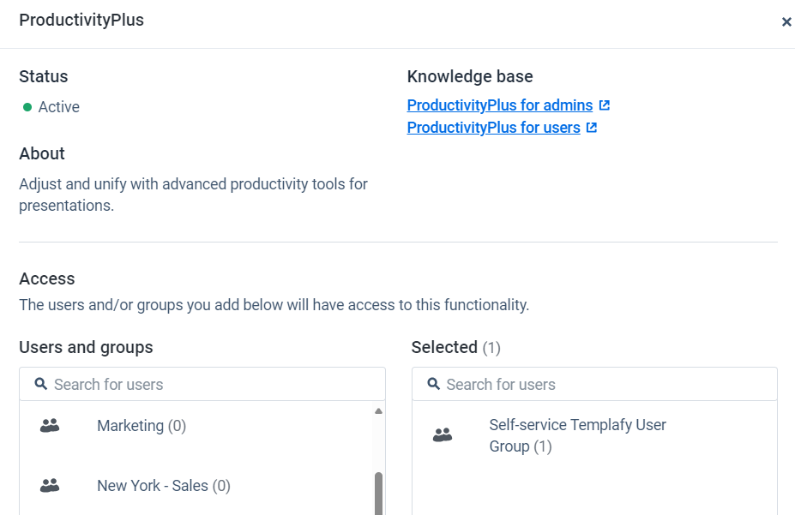Screen dimensions: 795x515
Task: Close the ProductivityPlus dialog
Action: pyautogui.click(x=786, y=21)
